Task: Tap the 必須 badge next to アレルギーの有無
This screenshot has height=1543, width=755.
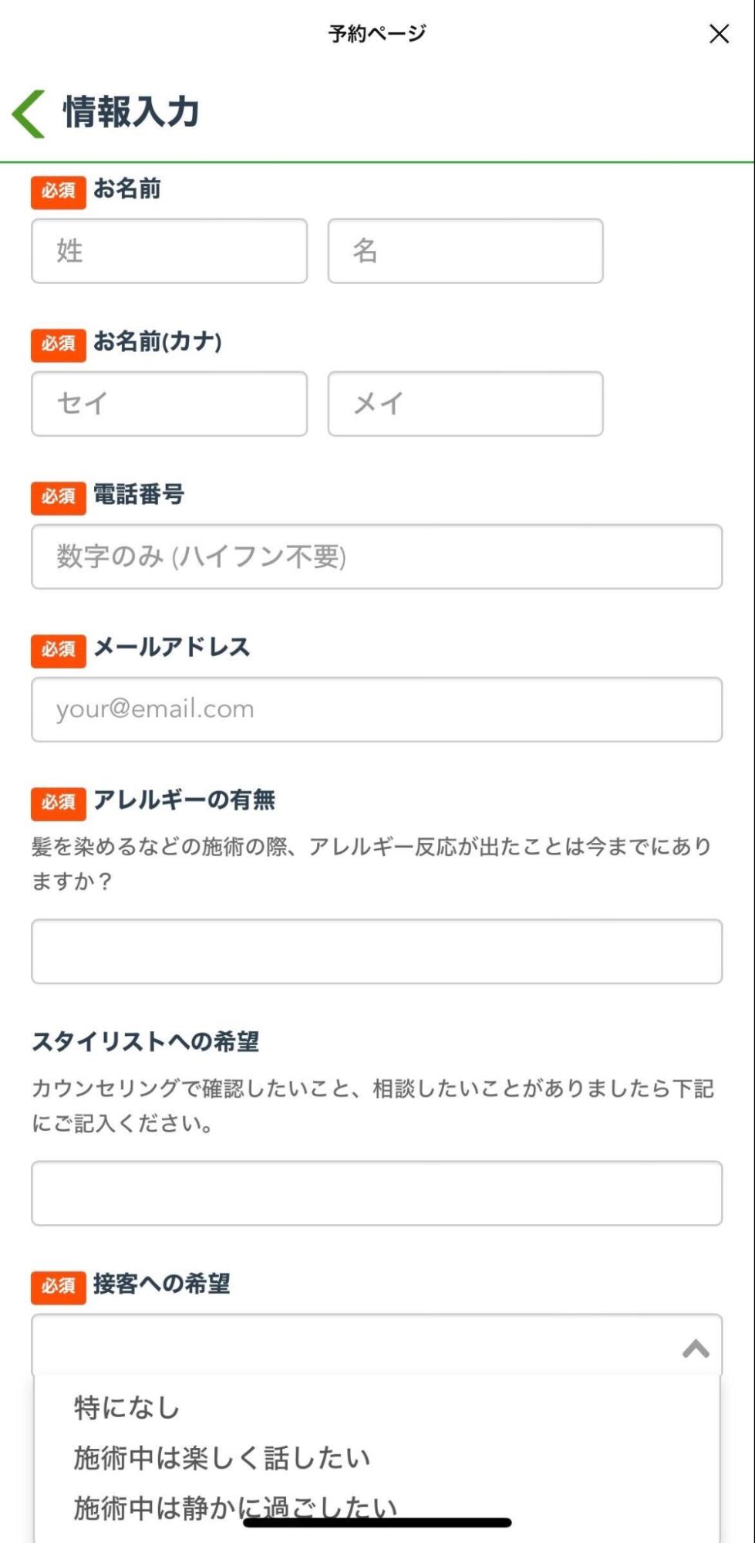Action: pyautogui.click(x=59, y=803)
